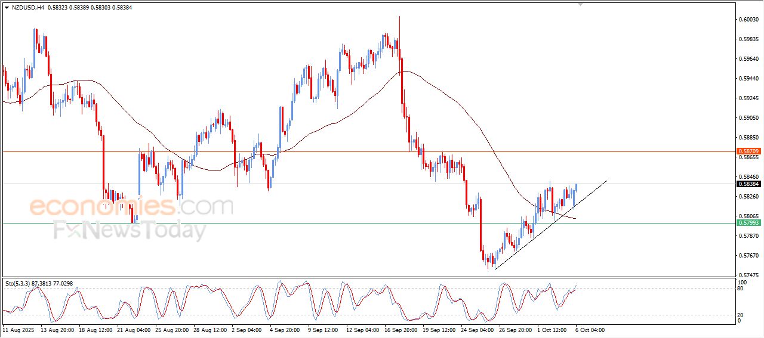Click the 100 level on stochastic scale

click(743, 282)
